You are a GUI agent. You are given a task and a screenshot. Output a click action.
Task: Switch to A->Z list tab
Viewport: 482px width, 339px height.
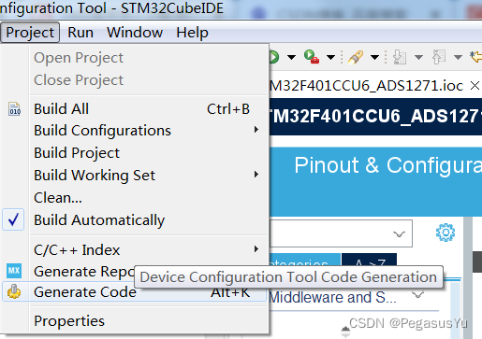pos(370,261)
